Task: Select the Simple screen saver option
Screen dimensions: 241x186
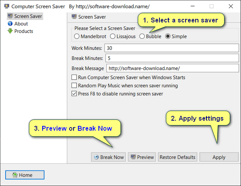Action: coord(168,36)
